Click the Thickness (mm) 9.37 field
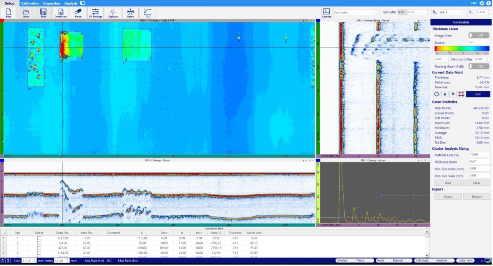The width and height of the screenshot is (493, 266). click(479, 162)
